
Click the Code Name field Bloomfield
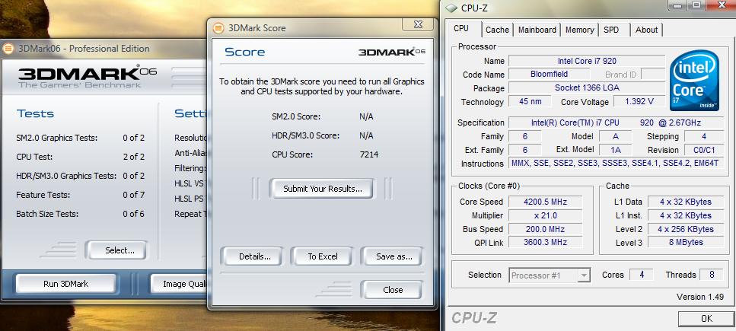point(549,74)
